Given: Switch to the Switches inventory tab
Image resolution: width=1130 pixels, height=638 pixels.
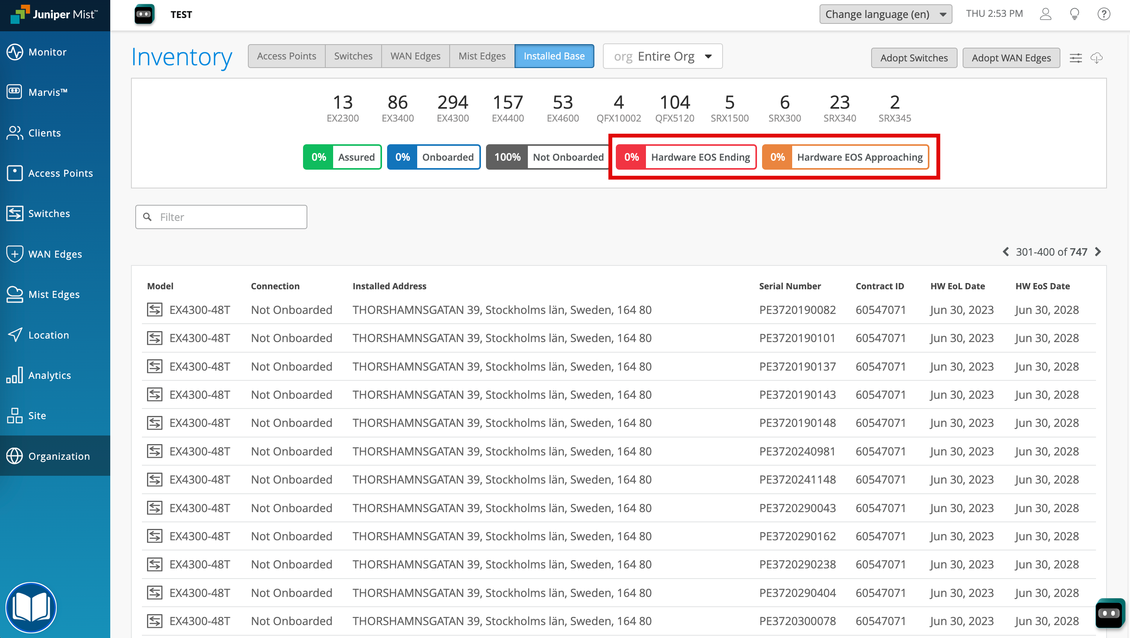Looking at the screenshot, I should tap(353, 56).
